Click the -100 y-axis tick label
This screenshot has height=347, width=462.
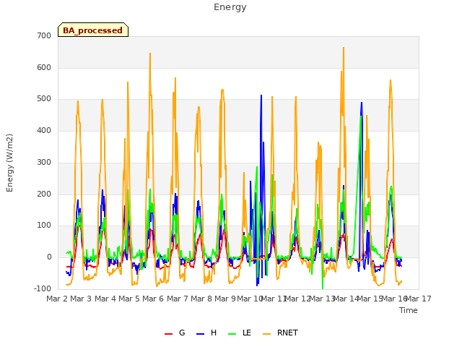43,289
